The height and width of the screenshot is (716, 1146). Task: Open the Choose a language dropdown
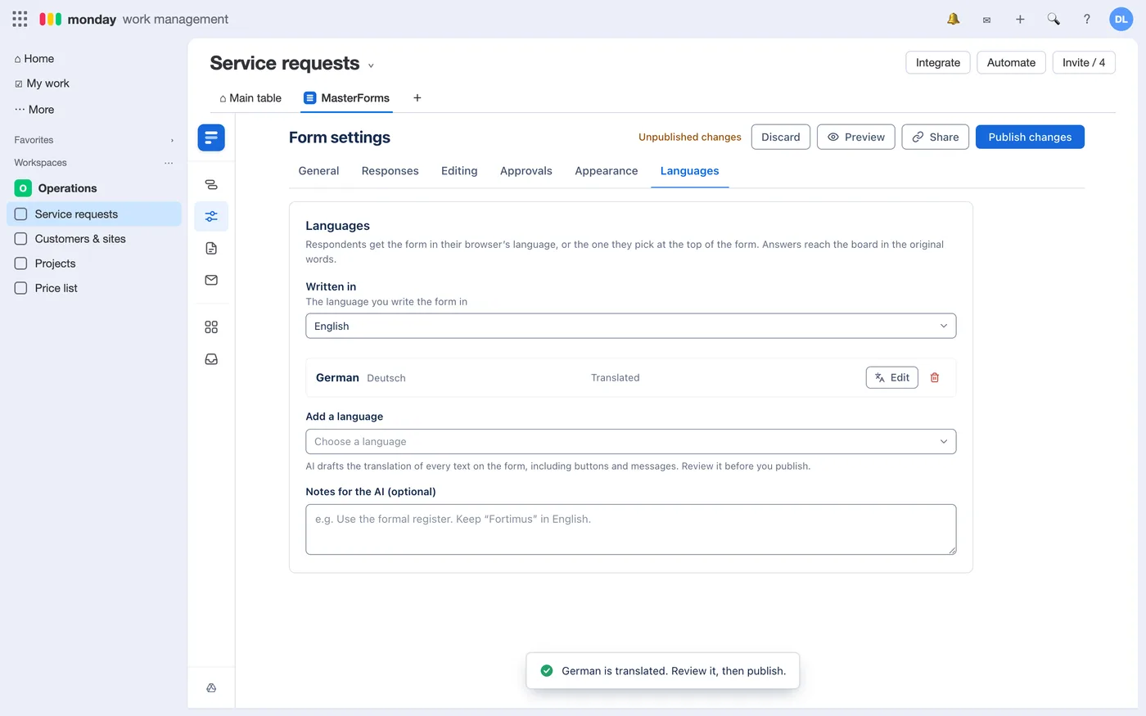631,442
